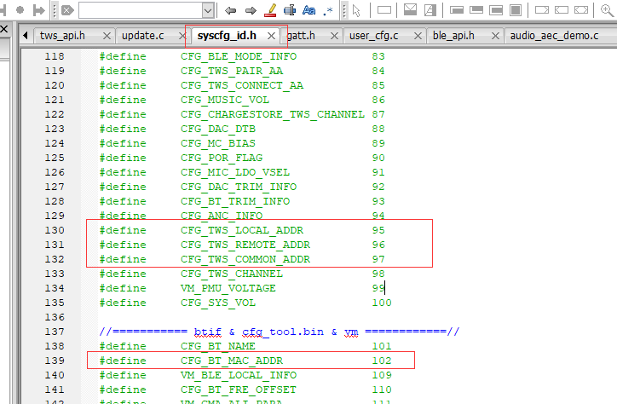Image resolution: width=617 pixels, height=404 pixels.
Task: Click CFG_TWS_CONNECT_AA identifier
Action: pyautogui.click(x=242, y=85)
